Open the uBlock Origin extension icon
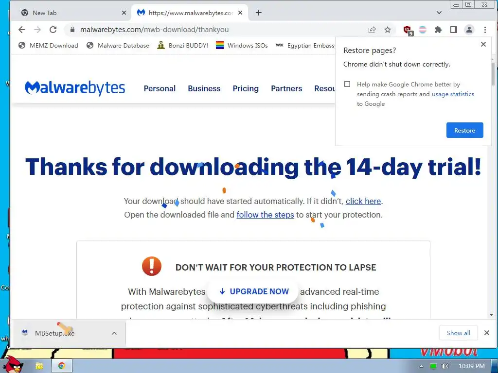 [408, 30]
